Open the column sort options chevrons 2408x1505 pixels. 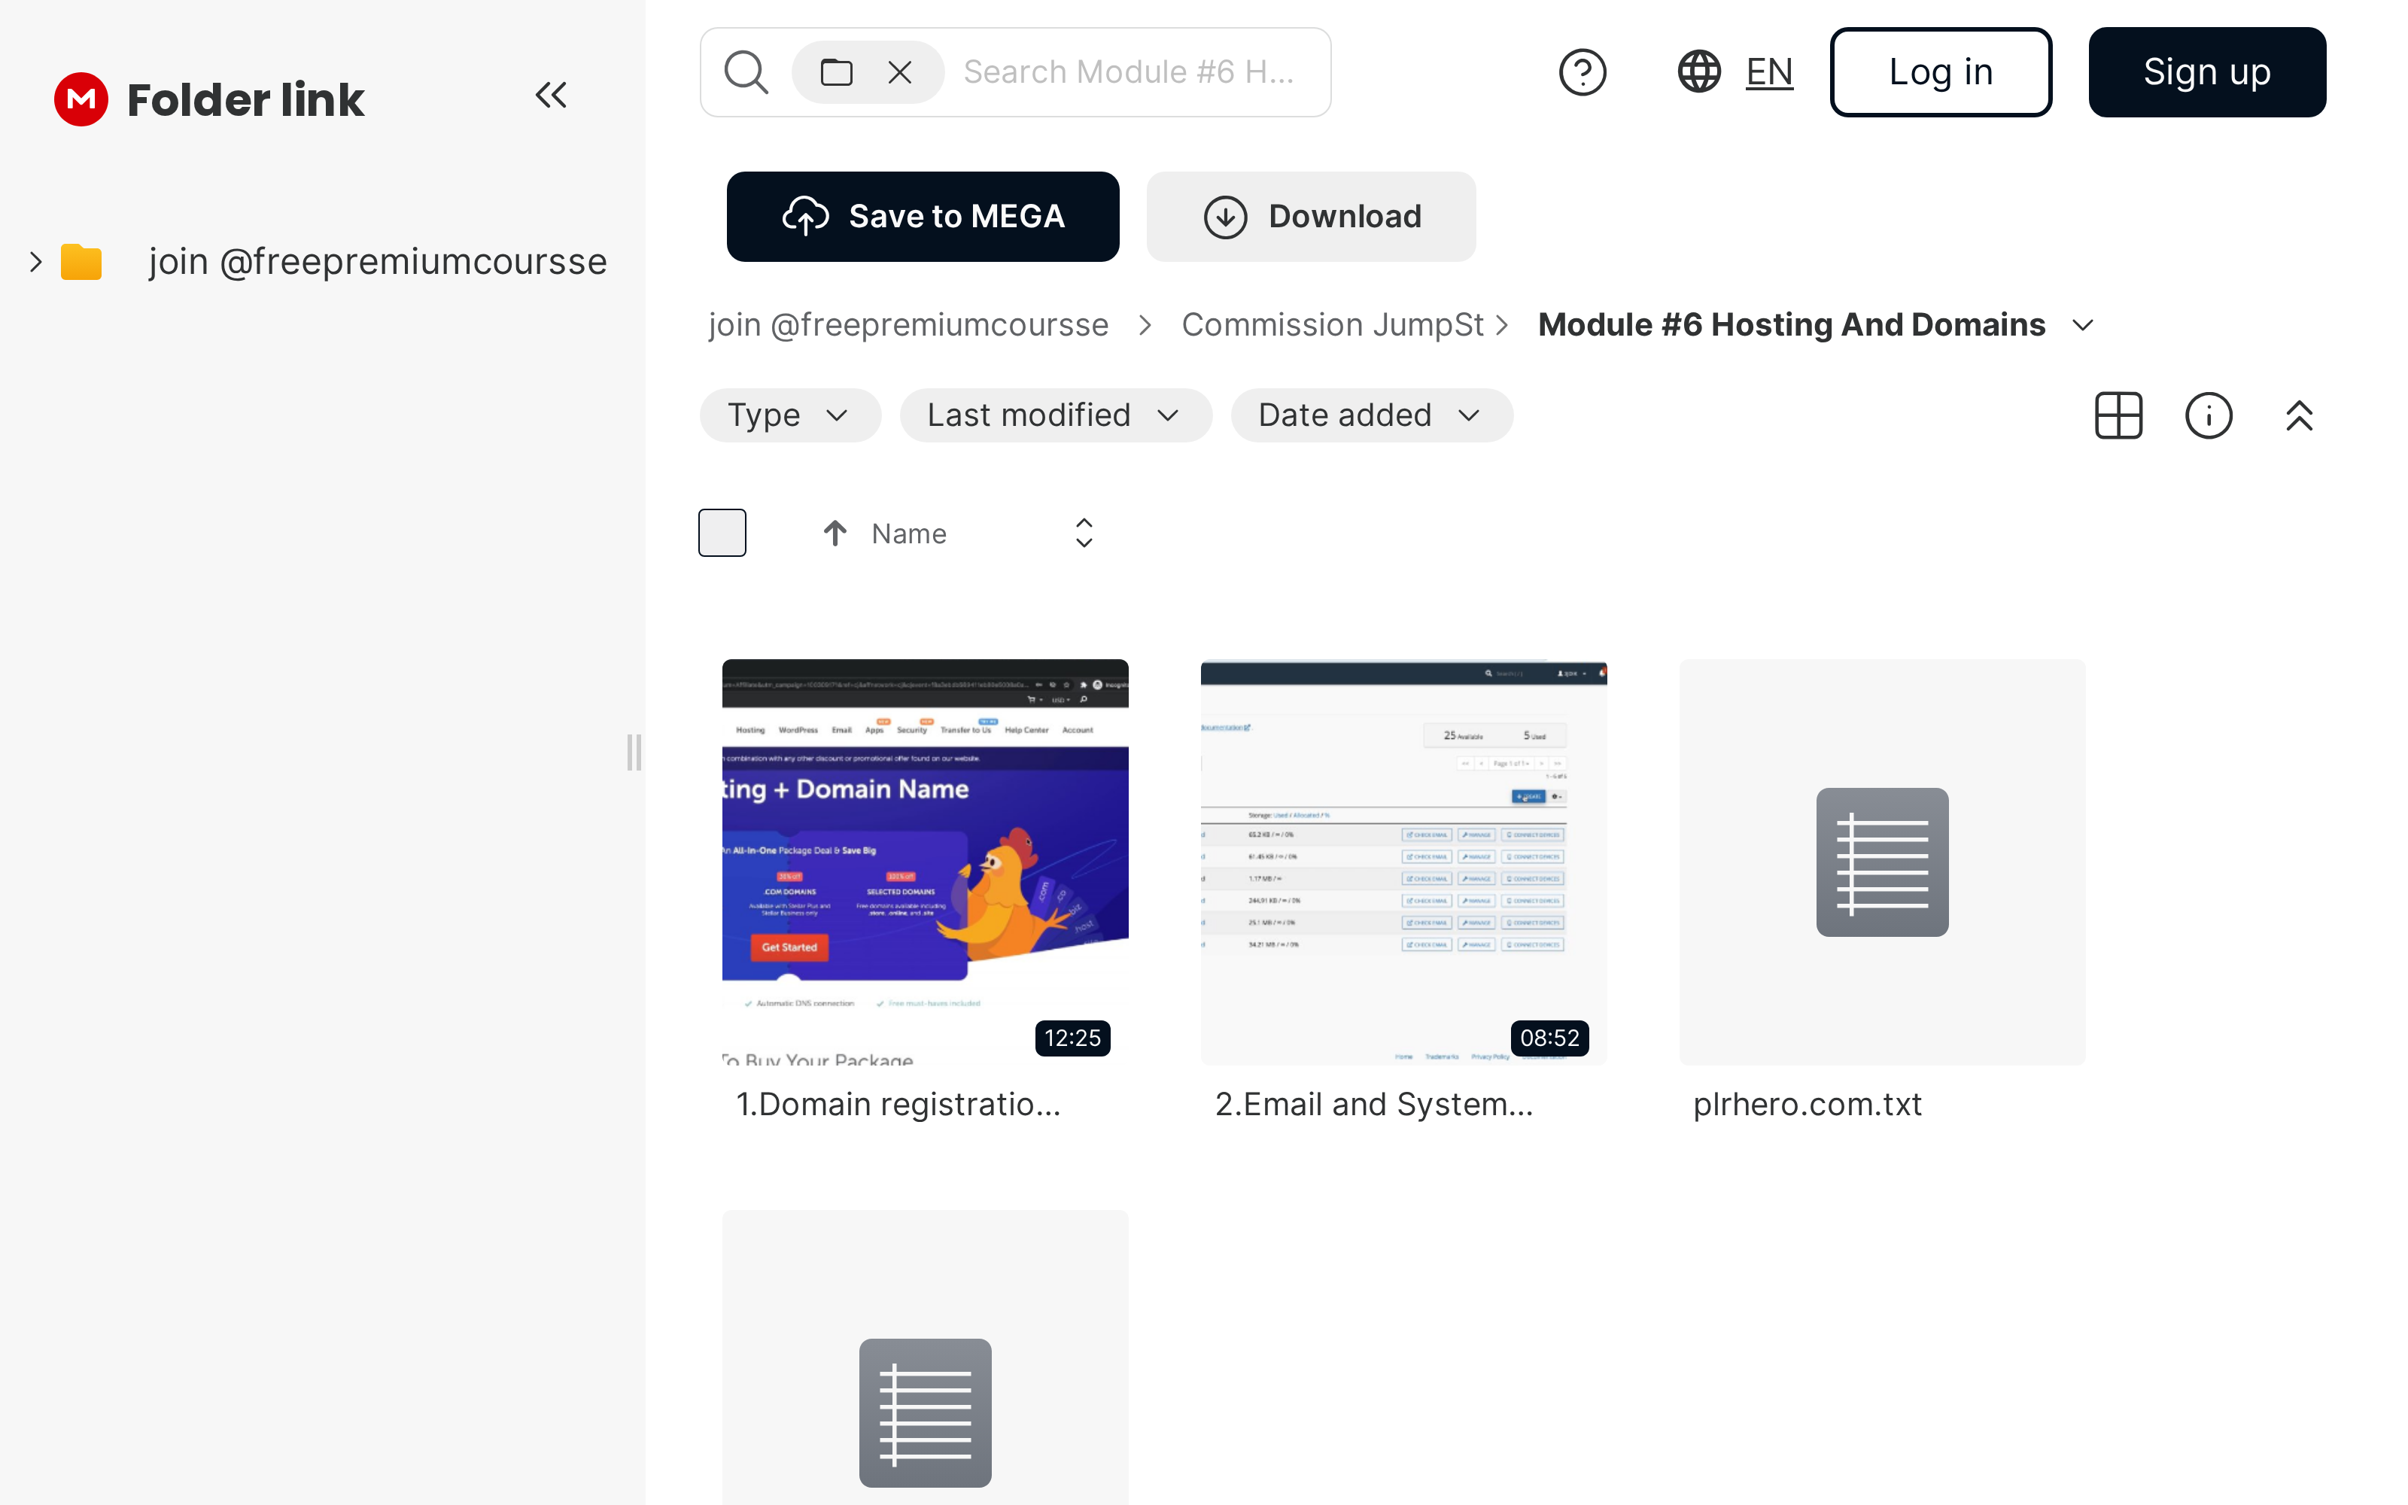[x=1084, y=533]
